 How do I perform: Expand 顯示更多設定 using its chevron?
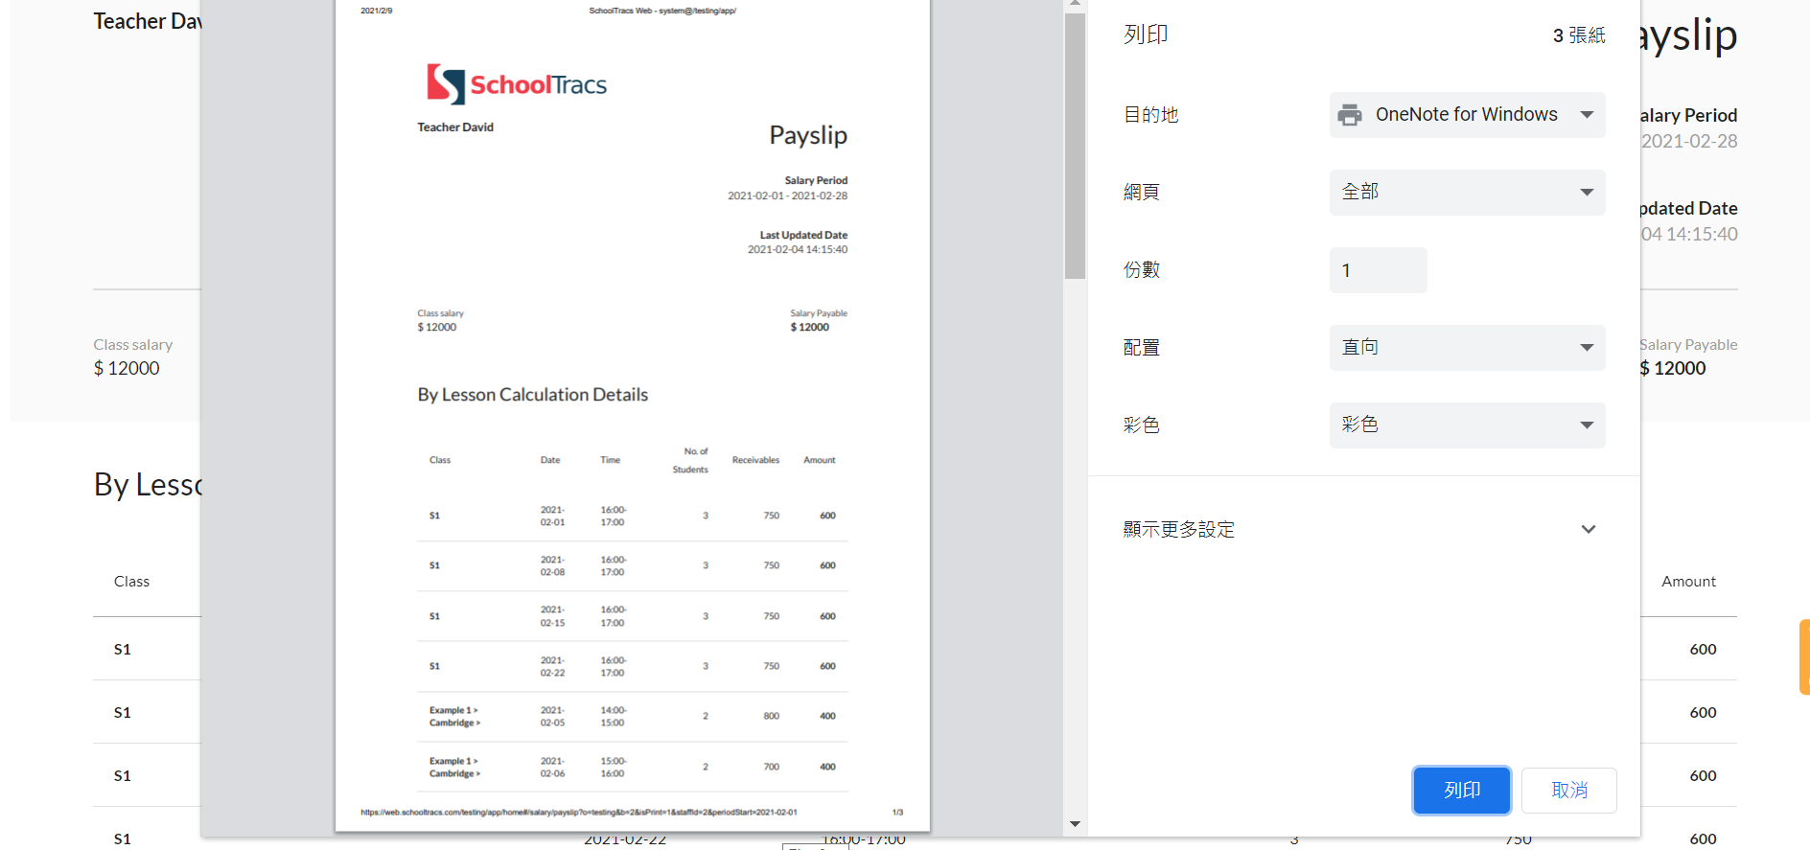tap(1588, 529)
